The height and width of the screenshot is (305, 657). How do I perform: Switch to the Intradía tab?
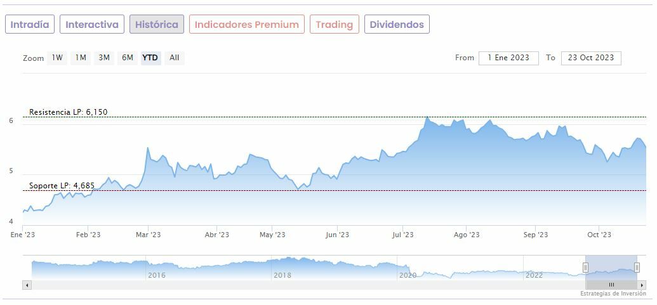click(30, 25)
